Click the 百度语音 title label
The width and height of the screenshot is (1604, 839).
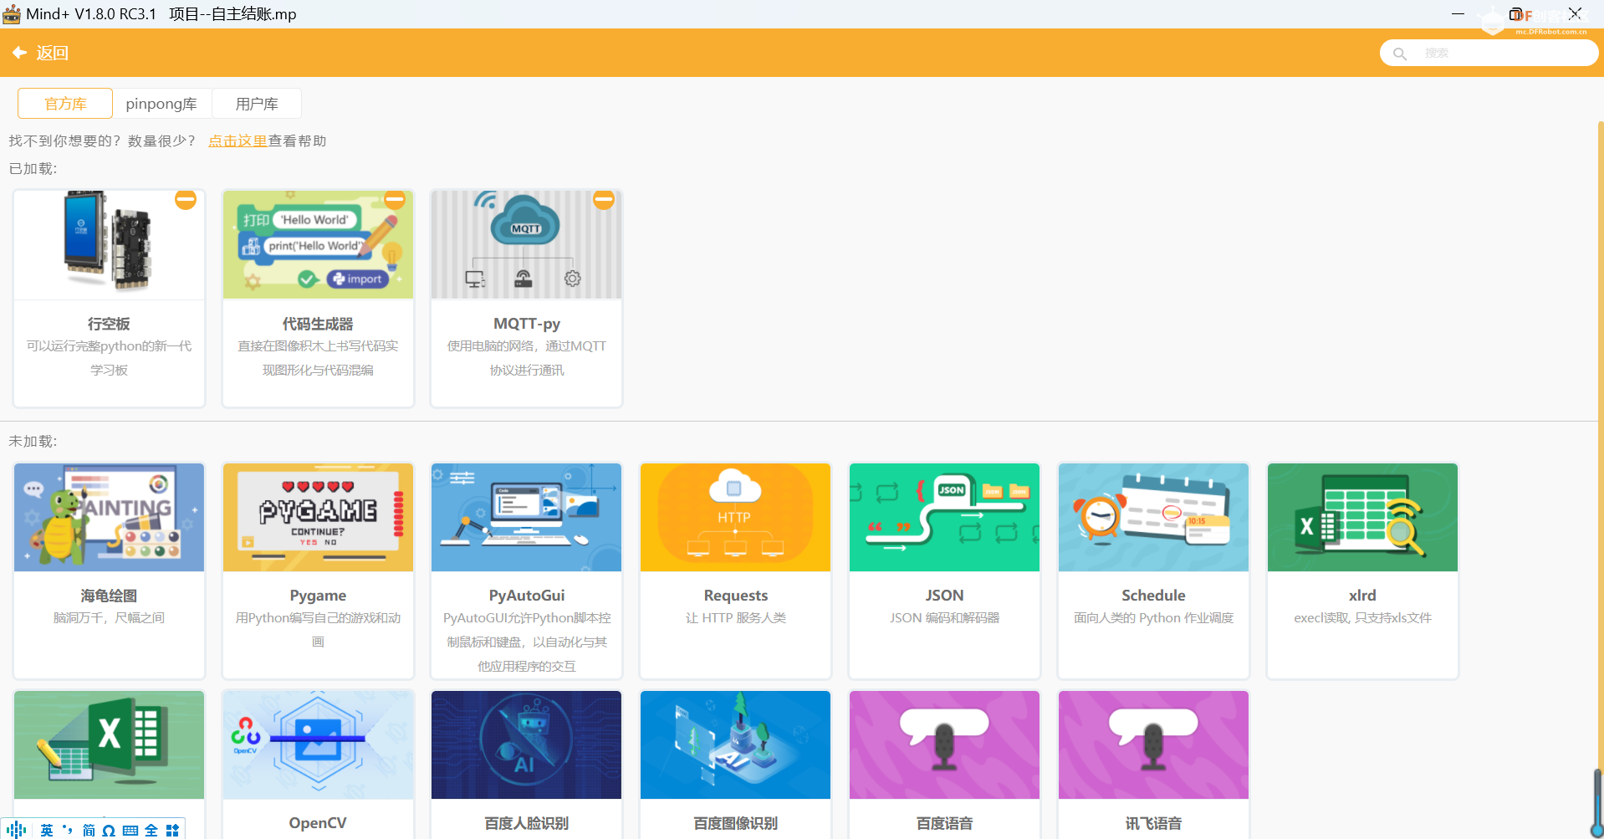click(944, 823)
